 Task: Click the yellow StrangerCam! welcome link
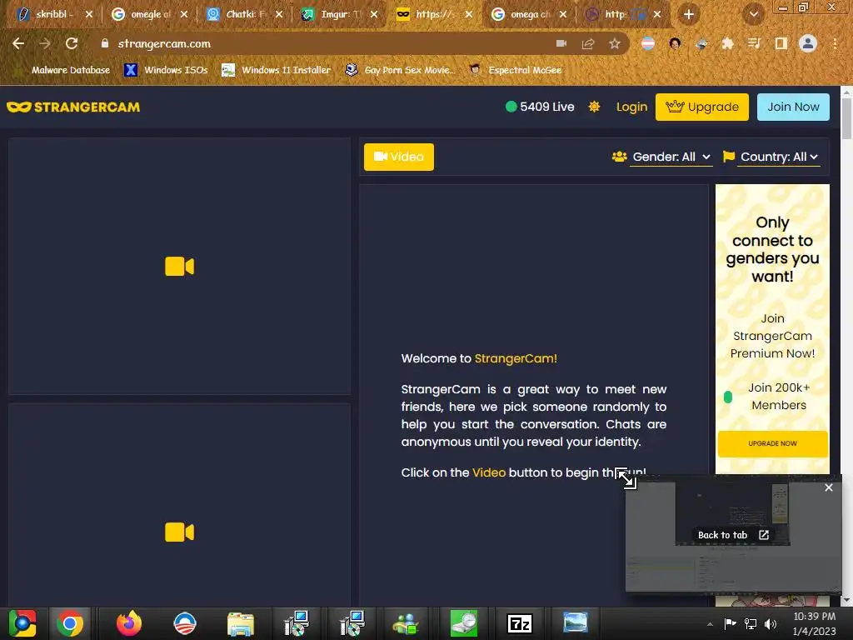[516, 358]
